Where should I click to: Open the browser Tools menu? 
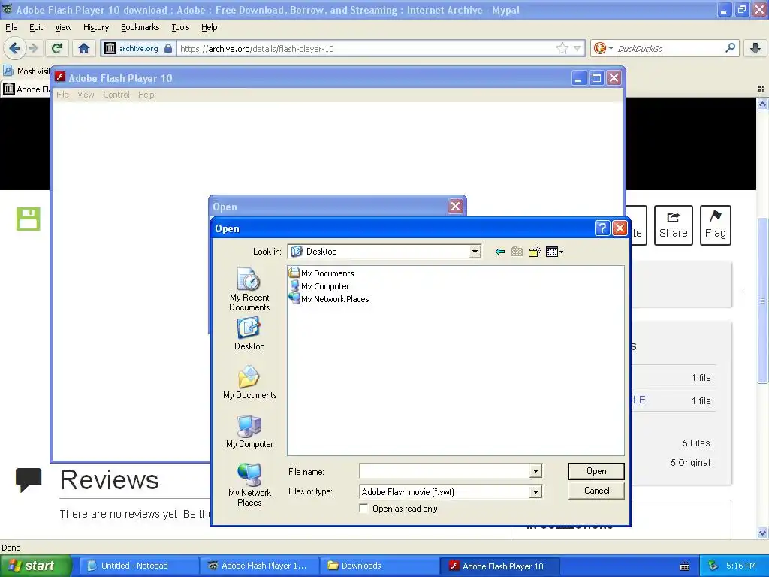pyautogui.click(x=180, y=27)
